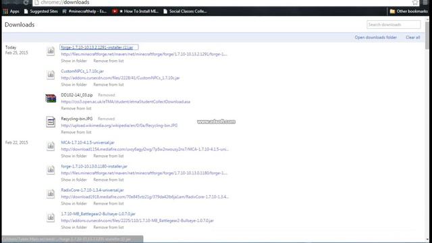Open the Chrome menu icon
Image resolution: width=432 pixels, height=243 pixels.
pyautogui.click(x=426, y=3)
